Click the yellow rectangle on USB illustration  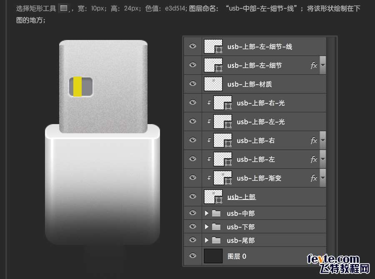point(77,87)
